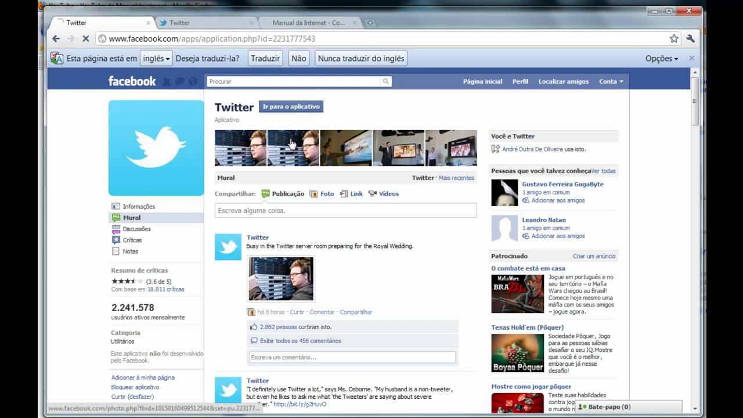Open Gustavo Ferreira GugaByte profile picture

tap(504, 193)
